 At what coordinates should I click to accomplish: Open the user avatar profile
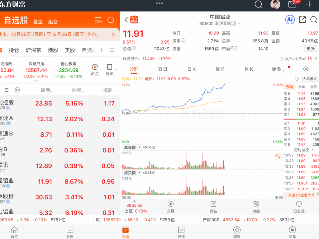coord(275,4)
